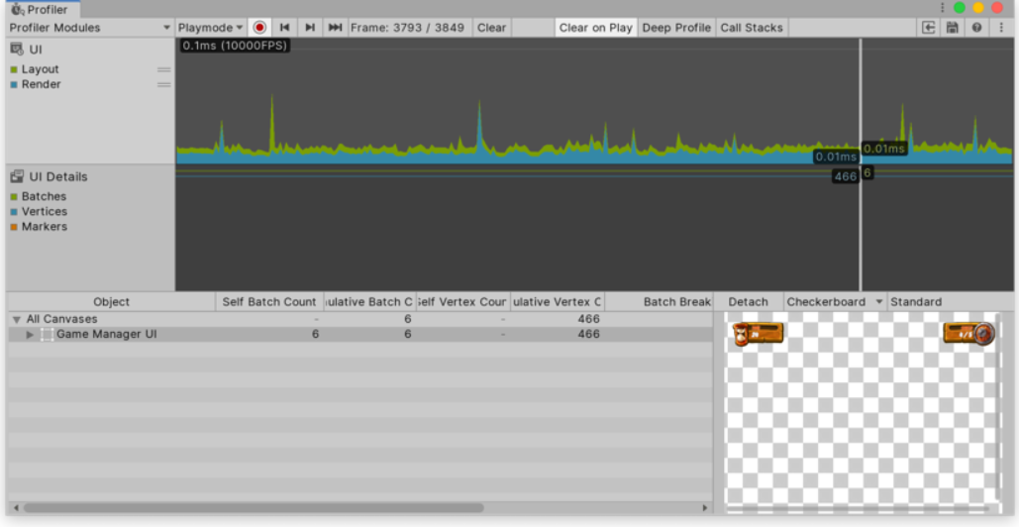Image resolution: width=1019 pixels, height=527 pixels.
Task: Select the Profiler tab
Action: coord(41,9)
